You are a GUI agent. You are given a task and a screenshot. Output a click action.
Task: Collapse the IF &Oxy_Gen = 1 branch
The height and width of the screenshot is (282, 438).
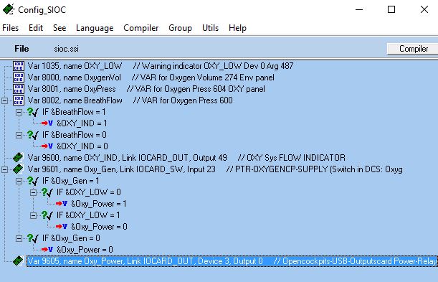pyautogui.click(x=19, y=181)
